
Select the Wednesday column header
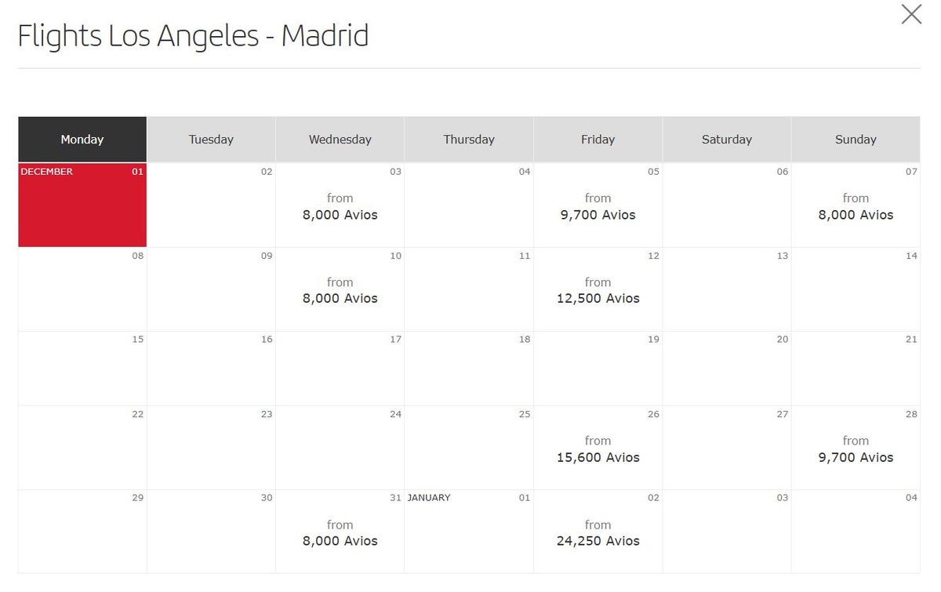(340, 140)
